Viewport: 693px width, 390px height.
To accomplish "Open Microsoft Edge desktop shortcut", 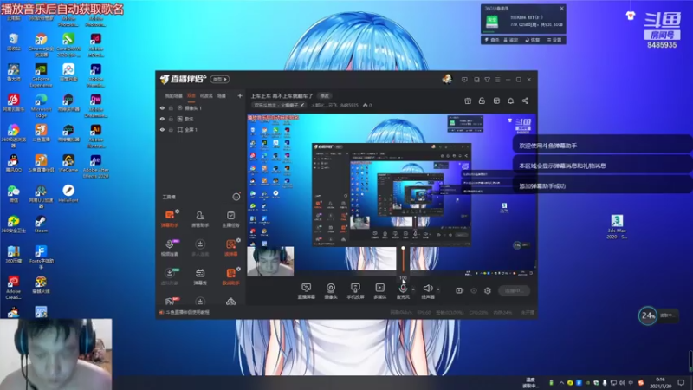I will pyautogui.click(x=41, y=106).
